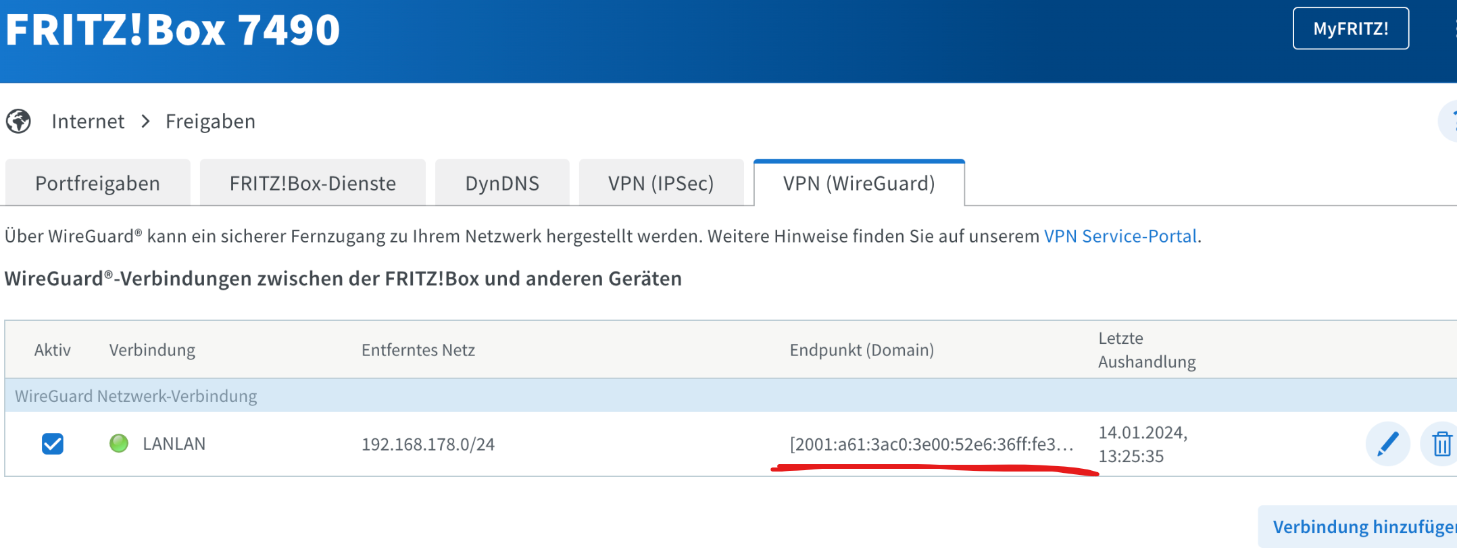Click the Verbindung column header
The width and height of the screenshot is (1457, 558).
(152, 350)
